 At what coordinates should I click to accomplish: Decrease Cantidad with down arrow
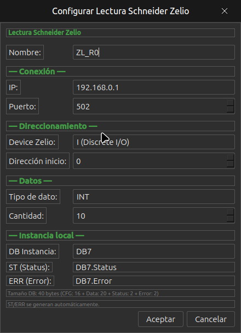click(x=231, y=219)
